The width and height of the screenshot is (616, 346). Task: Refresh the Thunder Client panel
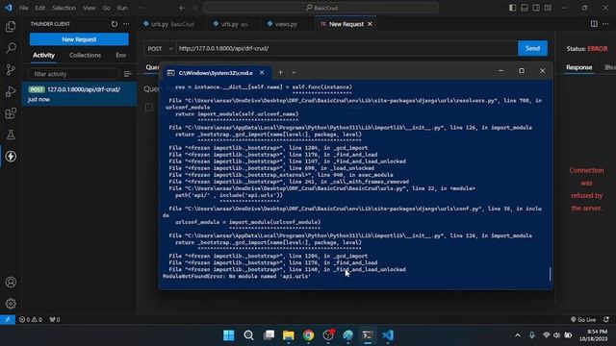(115, 24)
